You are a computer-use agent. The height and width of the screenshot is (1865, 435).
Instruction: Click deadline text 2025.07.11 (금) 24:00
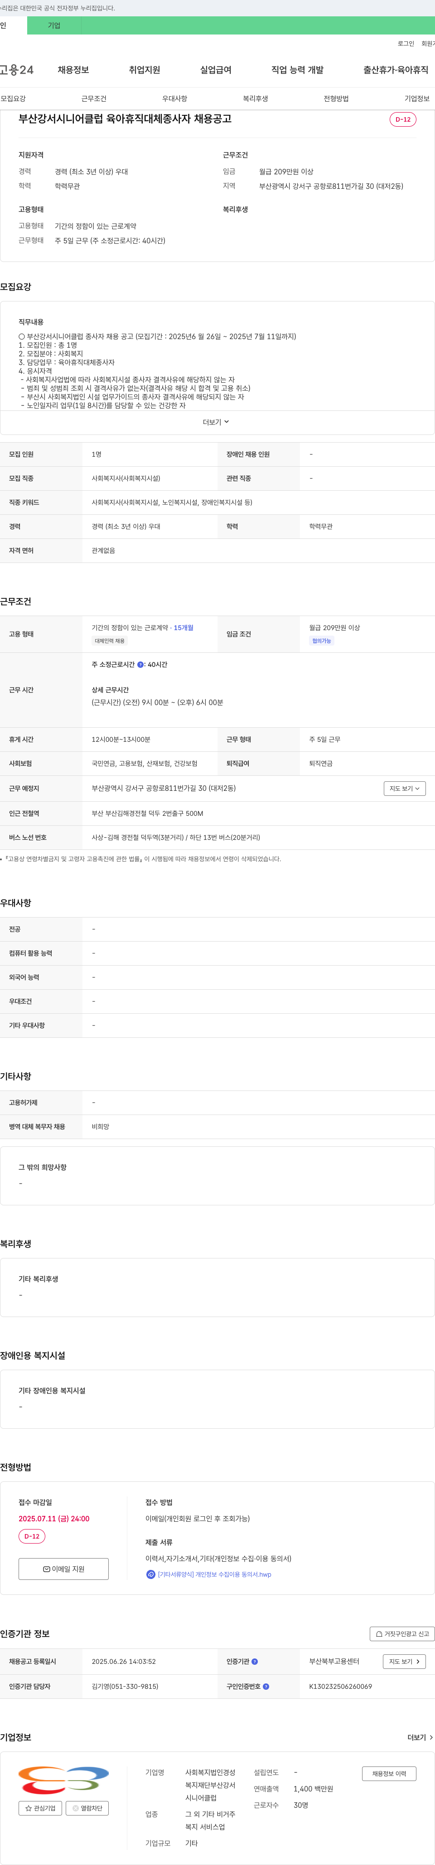(x=54, y=1519)
